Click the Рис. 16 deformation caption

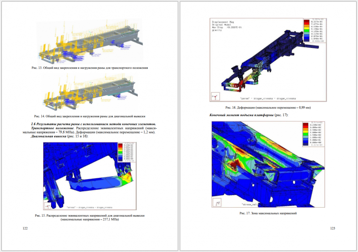pyautogui.click(x=268, y=108)
